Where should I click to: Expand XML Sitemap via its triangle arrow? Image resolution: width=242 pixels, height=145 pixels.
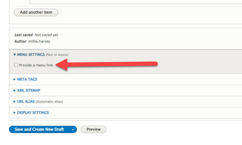(14, 90)
